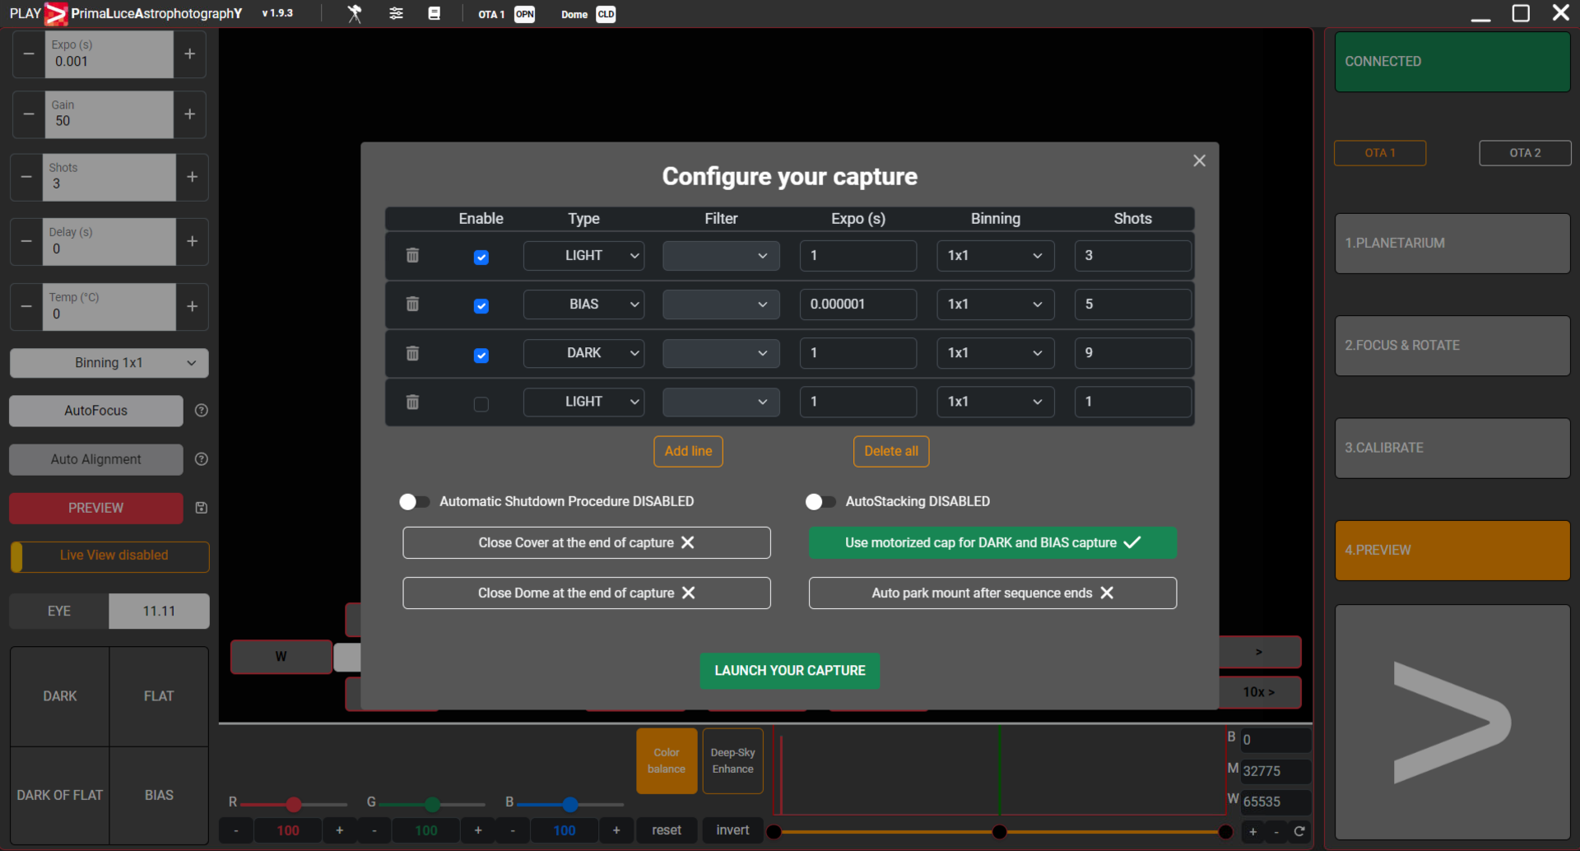Check Enable for last LIGHT row
1580x851 pixels.
pyautogui.click(x=481, y=404)
